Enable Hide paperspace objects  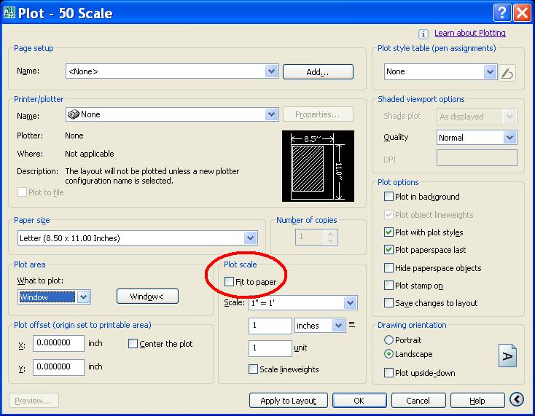pyautogui.click(x=388, y=267)
